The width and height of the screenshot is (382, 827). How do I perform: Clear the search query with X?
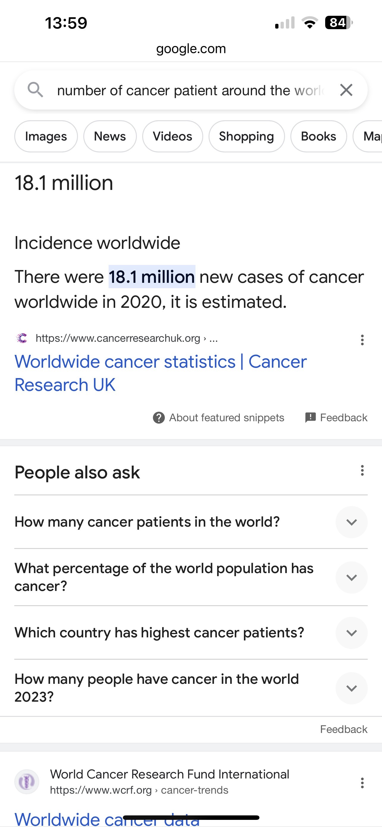pyautogui.click(x=346, y=90)
